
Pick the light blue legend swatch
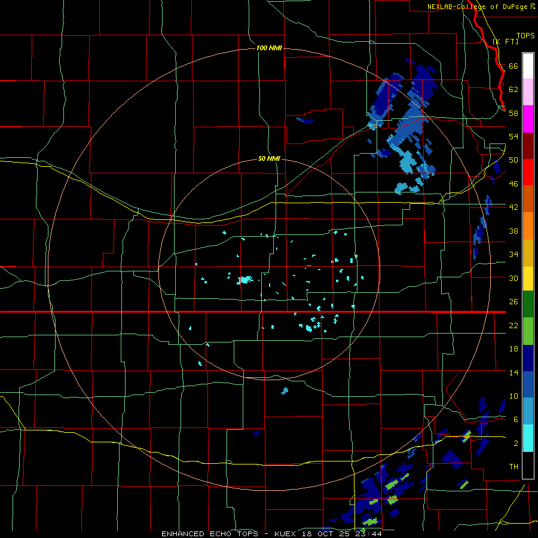(x=528, y=411)
